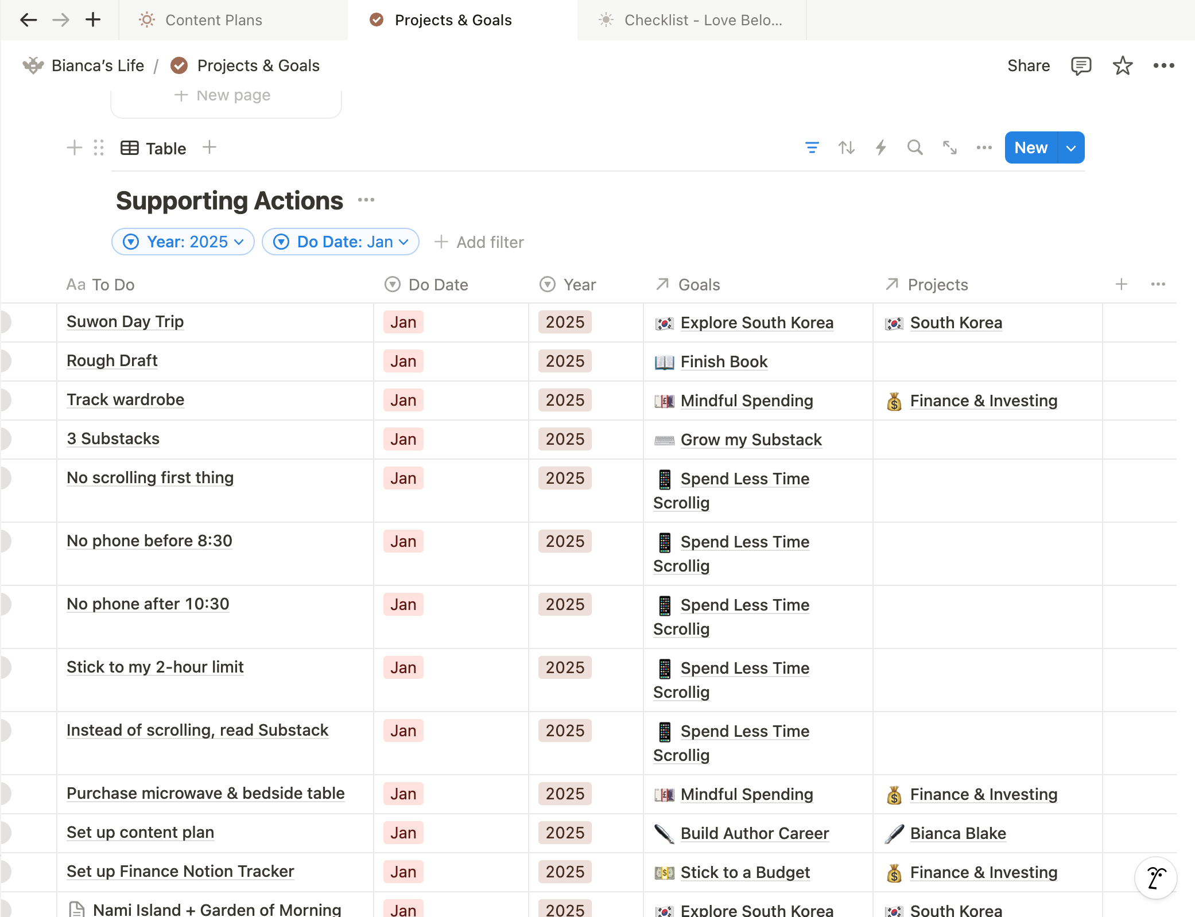Click the filter icon in table toolbar
The width and height of the screenshot is (1195, 917).
[812, 148]
